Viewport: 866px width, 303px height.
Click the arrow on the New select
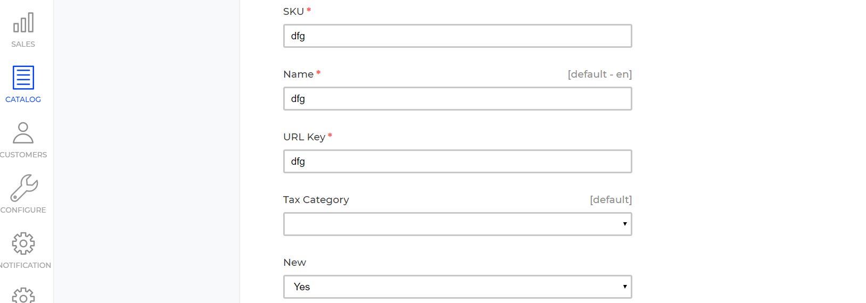(x=625, y=287)
